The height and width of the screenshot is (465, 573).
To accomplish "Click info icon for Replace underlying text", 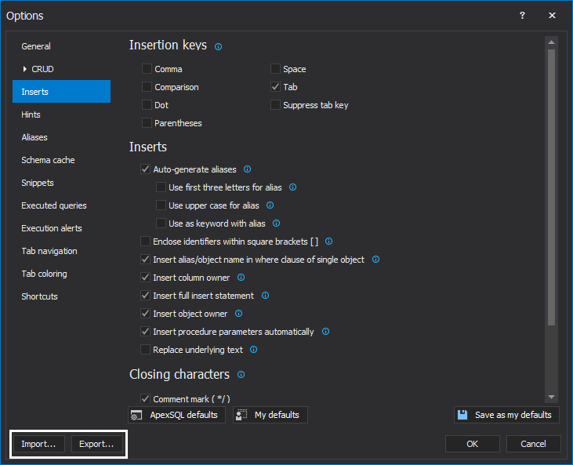I will 253,350.
